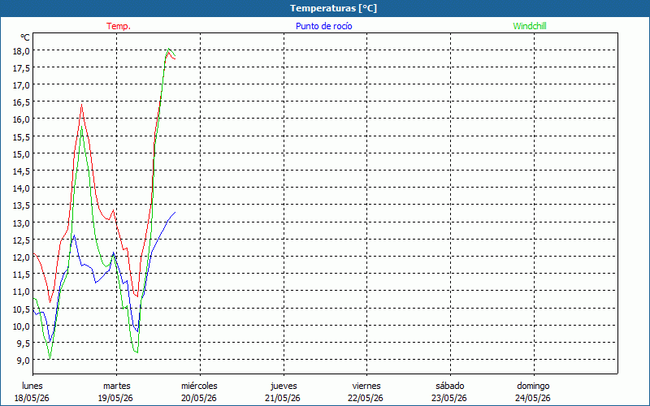Click the '17,0' y-axis value
650x406 pixels.
click(x=21, y=85)
